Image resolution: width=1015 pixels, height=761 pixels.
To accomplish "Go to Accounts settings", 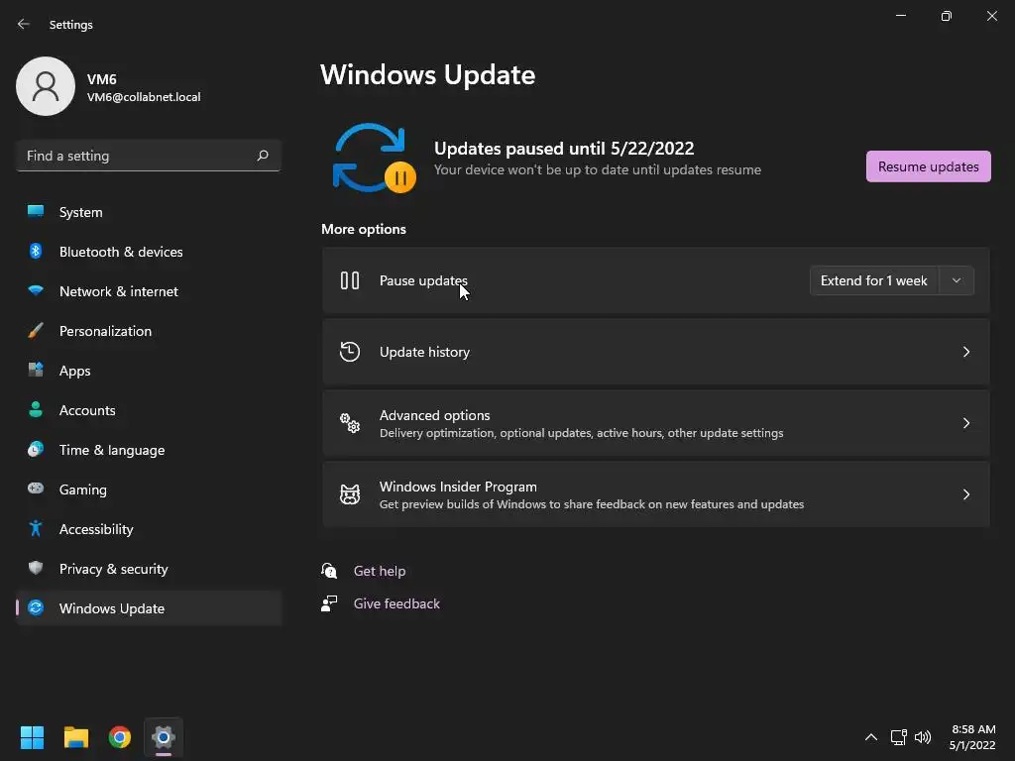I will click(x=149, y=409).
